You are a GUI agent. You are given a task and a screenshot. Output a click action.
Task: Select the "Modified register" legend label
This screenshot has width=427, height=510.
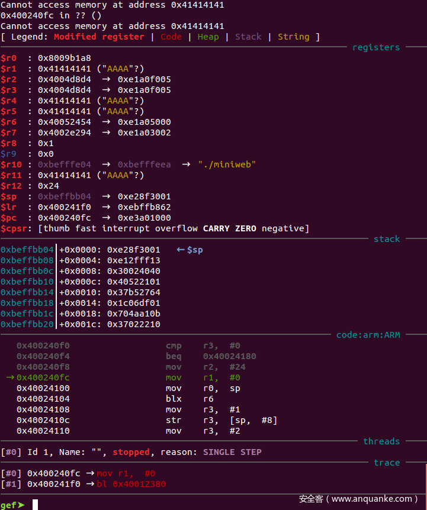point(99,37)
